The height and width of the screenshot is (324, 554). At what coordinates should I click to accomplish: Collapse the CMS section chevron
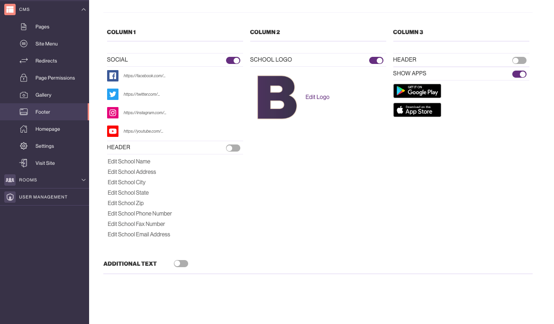(84, 9)
